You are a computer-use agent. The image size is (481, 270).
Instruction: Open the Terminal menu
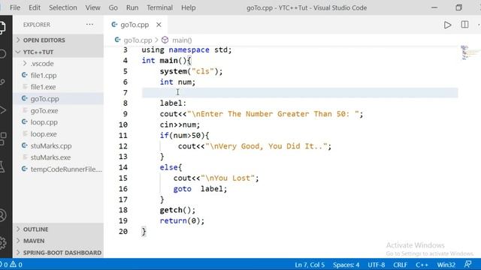point(159,7)
